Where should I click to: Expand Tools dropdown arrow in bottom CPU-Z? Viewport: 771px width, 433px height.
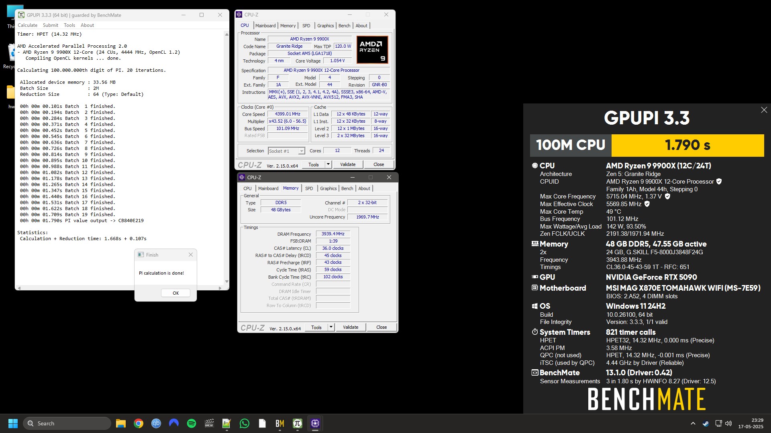[x=331, y=327]
